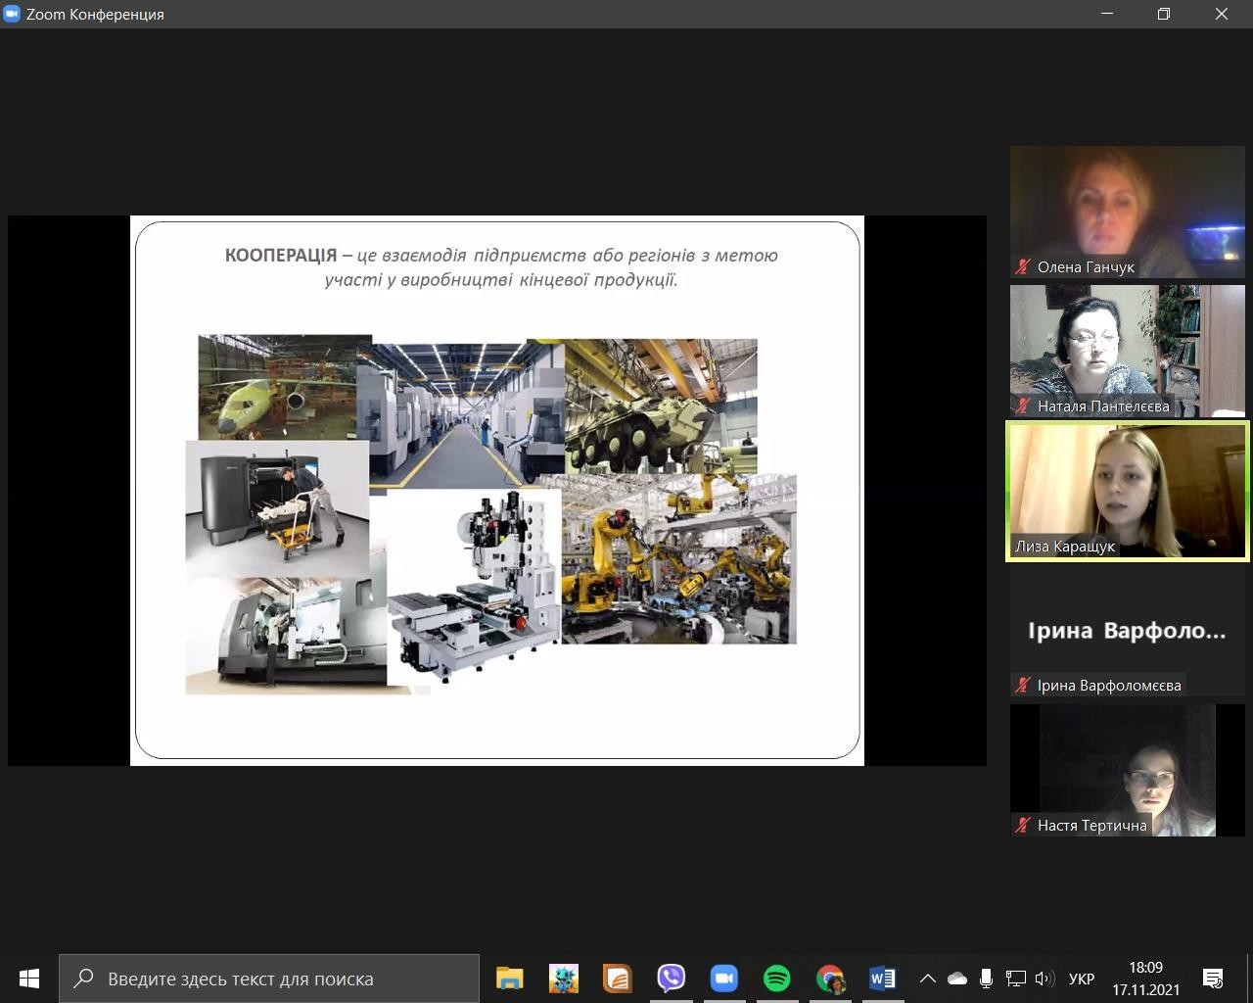Select Наталя Пантелєєва video tile

click(1128, 351)
